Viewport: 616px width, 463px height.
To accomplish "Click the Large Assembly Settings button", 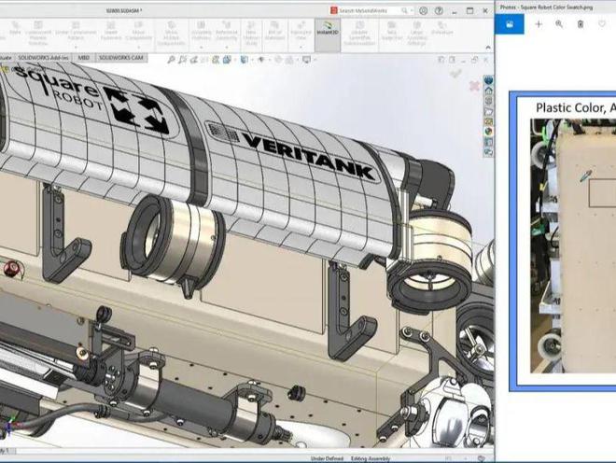I will point(417,34).
